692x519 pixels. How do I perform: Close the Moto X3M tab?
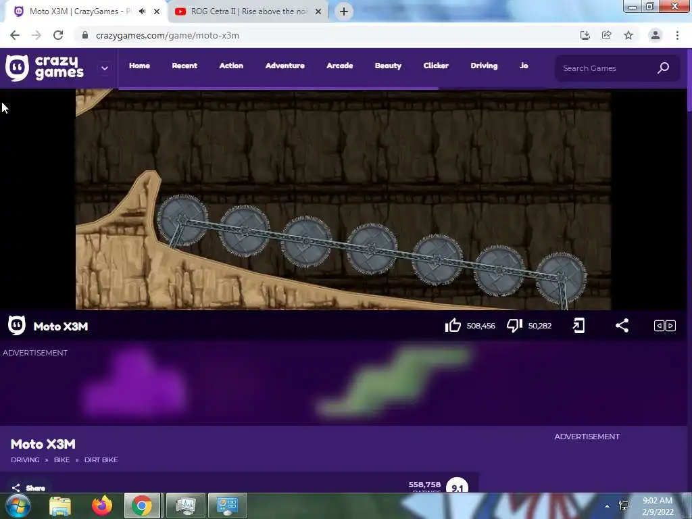[x=157, y=11]
